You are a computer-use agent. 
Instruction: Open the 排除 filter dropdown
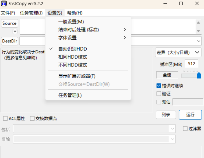(x=172, y=139)
